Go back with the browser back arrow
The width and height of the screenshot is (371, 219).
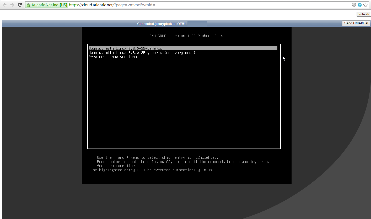click(x=4, y=5)
